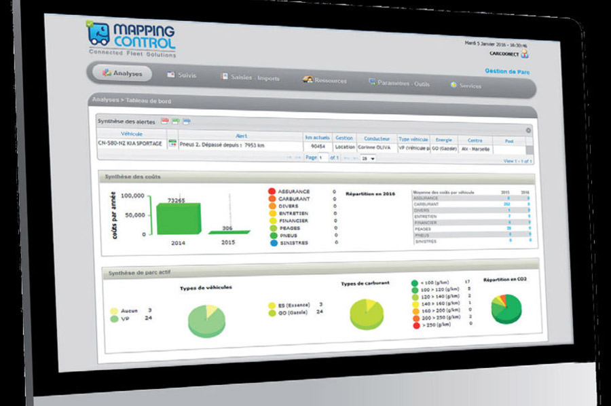Viewport: 611px width, 406px height.
Task: Click the Gestion de Parc link
Action: pos(507,71)
